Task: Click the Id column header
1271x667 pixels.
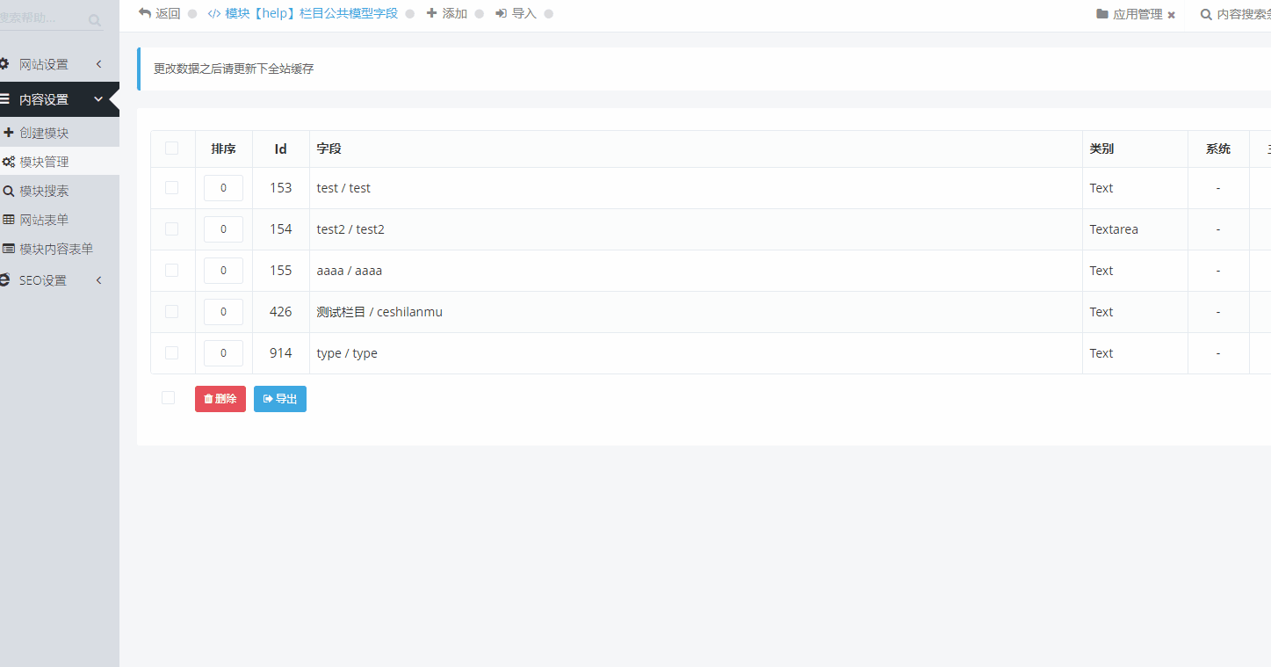Action: pyautogui.click(x=281, y=149)
